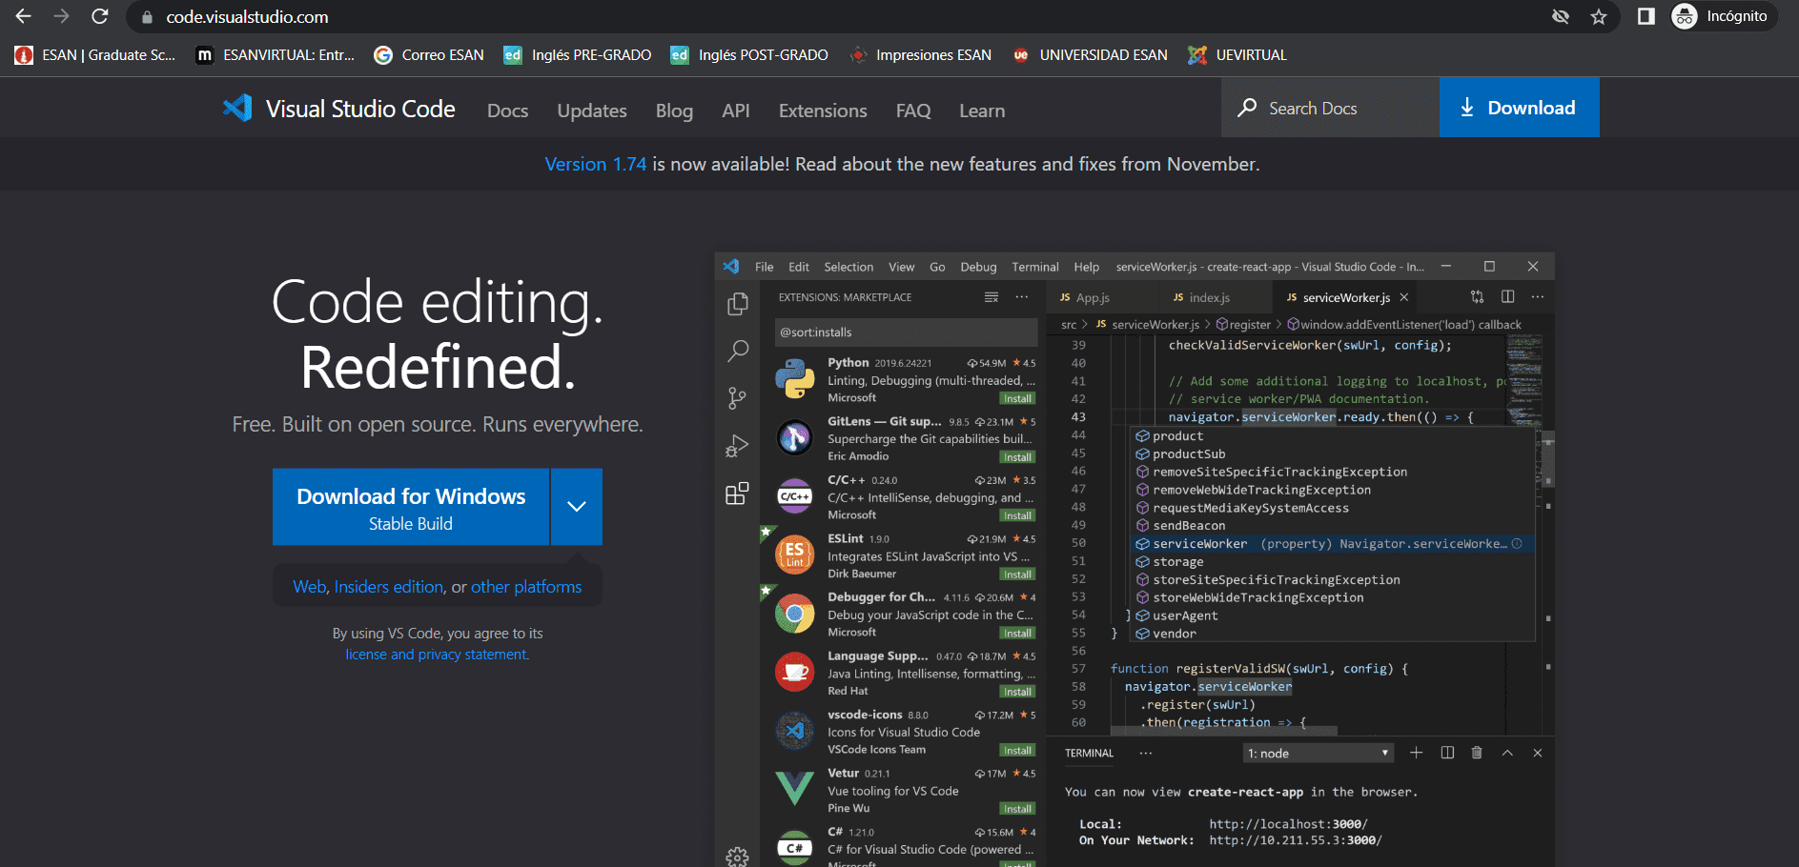1799x867 pixels.
Task: Open the Extensions nav item
Action: click(x=823, y=111)
